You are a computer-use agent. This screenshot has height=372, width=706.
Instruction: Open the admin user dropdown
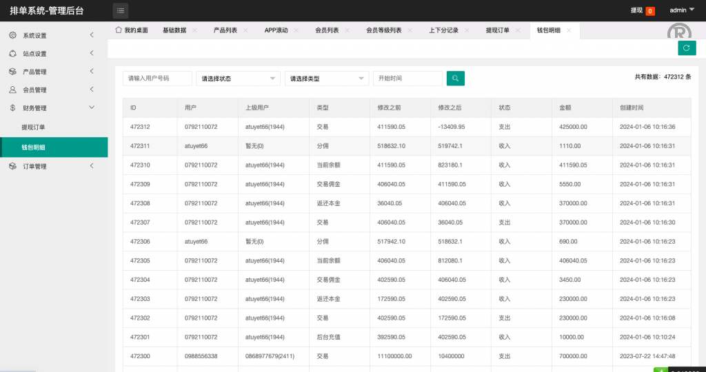682,10
